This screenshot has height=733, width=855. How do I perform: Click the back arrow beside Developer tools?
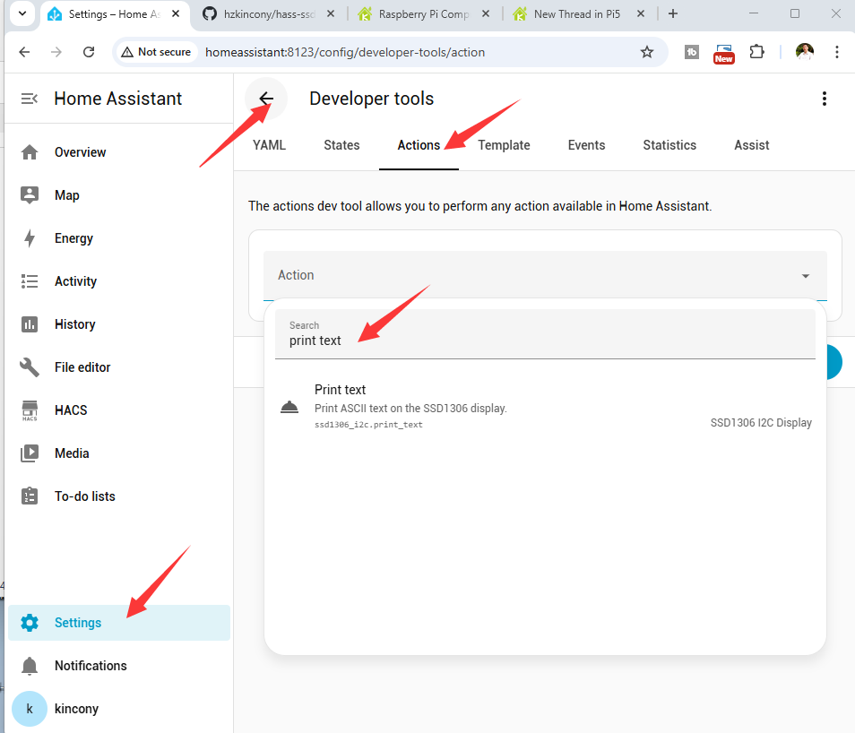click(266, 99)
